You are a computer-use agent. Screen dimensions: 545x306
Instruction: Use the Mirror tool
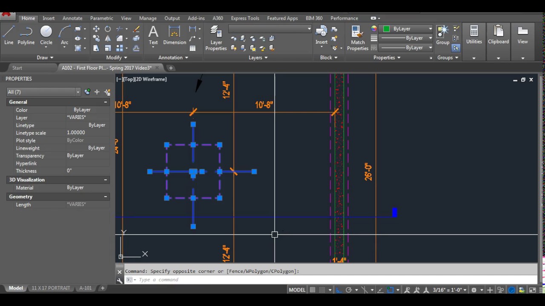coord(108,39)
